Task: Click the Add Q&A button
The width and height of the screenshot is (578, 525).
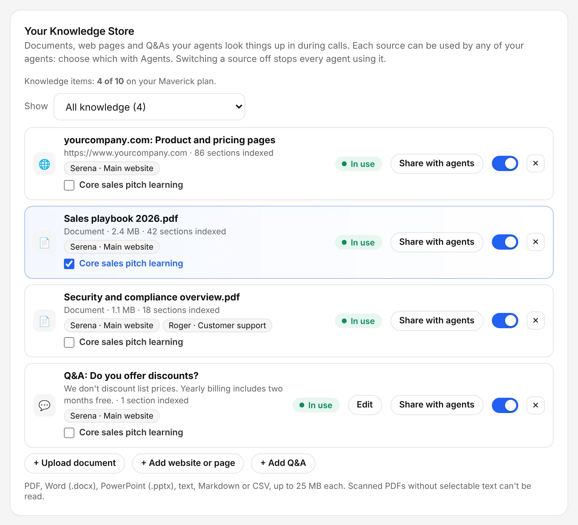Action: (283, 463)
